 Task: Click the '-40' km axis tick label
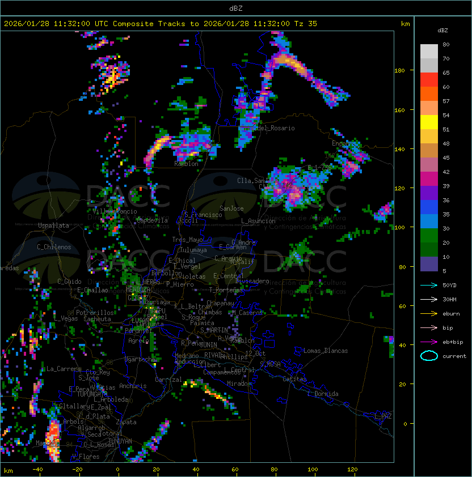[x=38, y=470]
